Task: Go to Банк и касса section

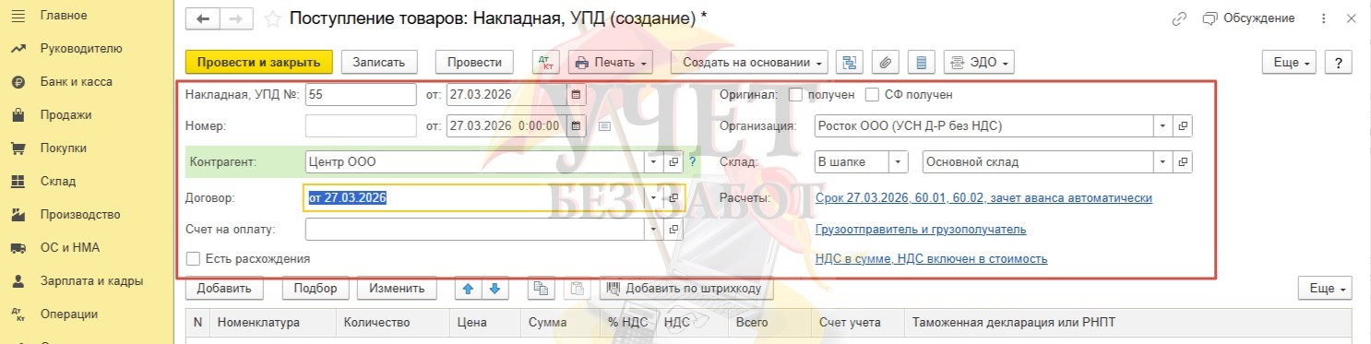Action: pos(76,82)
